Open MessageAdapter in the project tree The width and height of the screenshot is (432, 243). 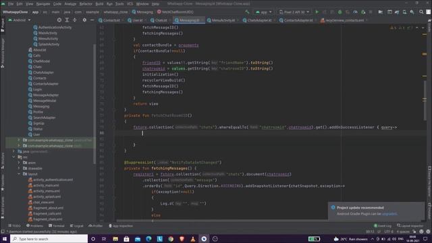[x=46, y=95]
